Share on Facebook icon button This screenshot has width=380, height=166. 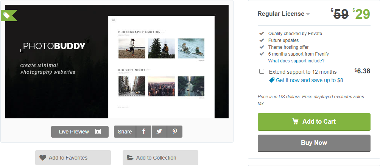pyautogui.click(x=144, y=132)
